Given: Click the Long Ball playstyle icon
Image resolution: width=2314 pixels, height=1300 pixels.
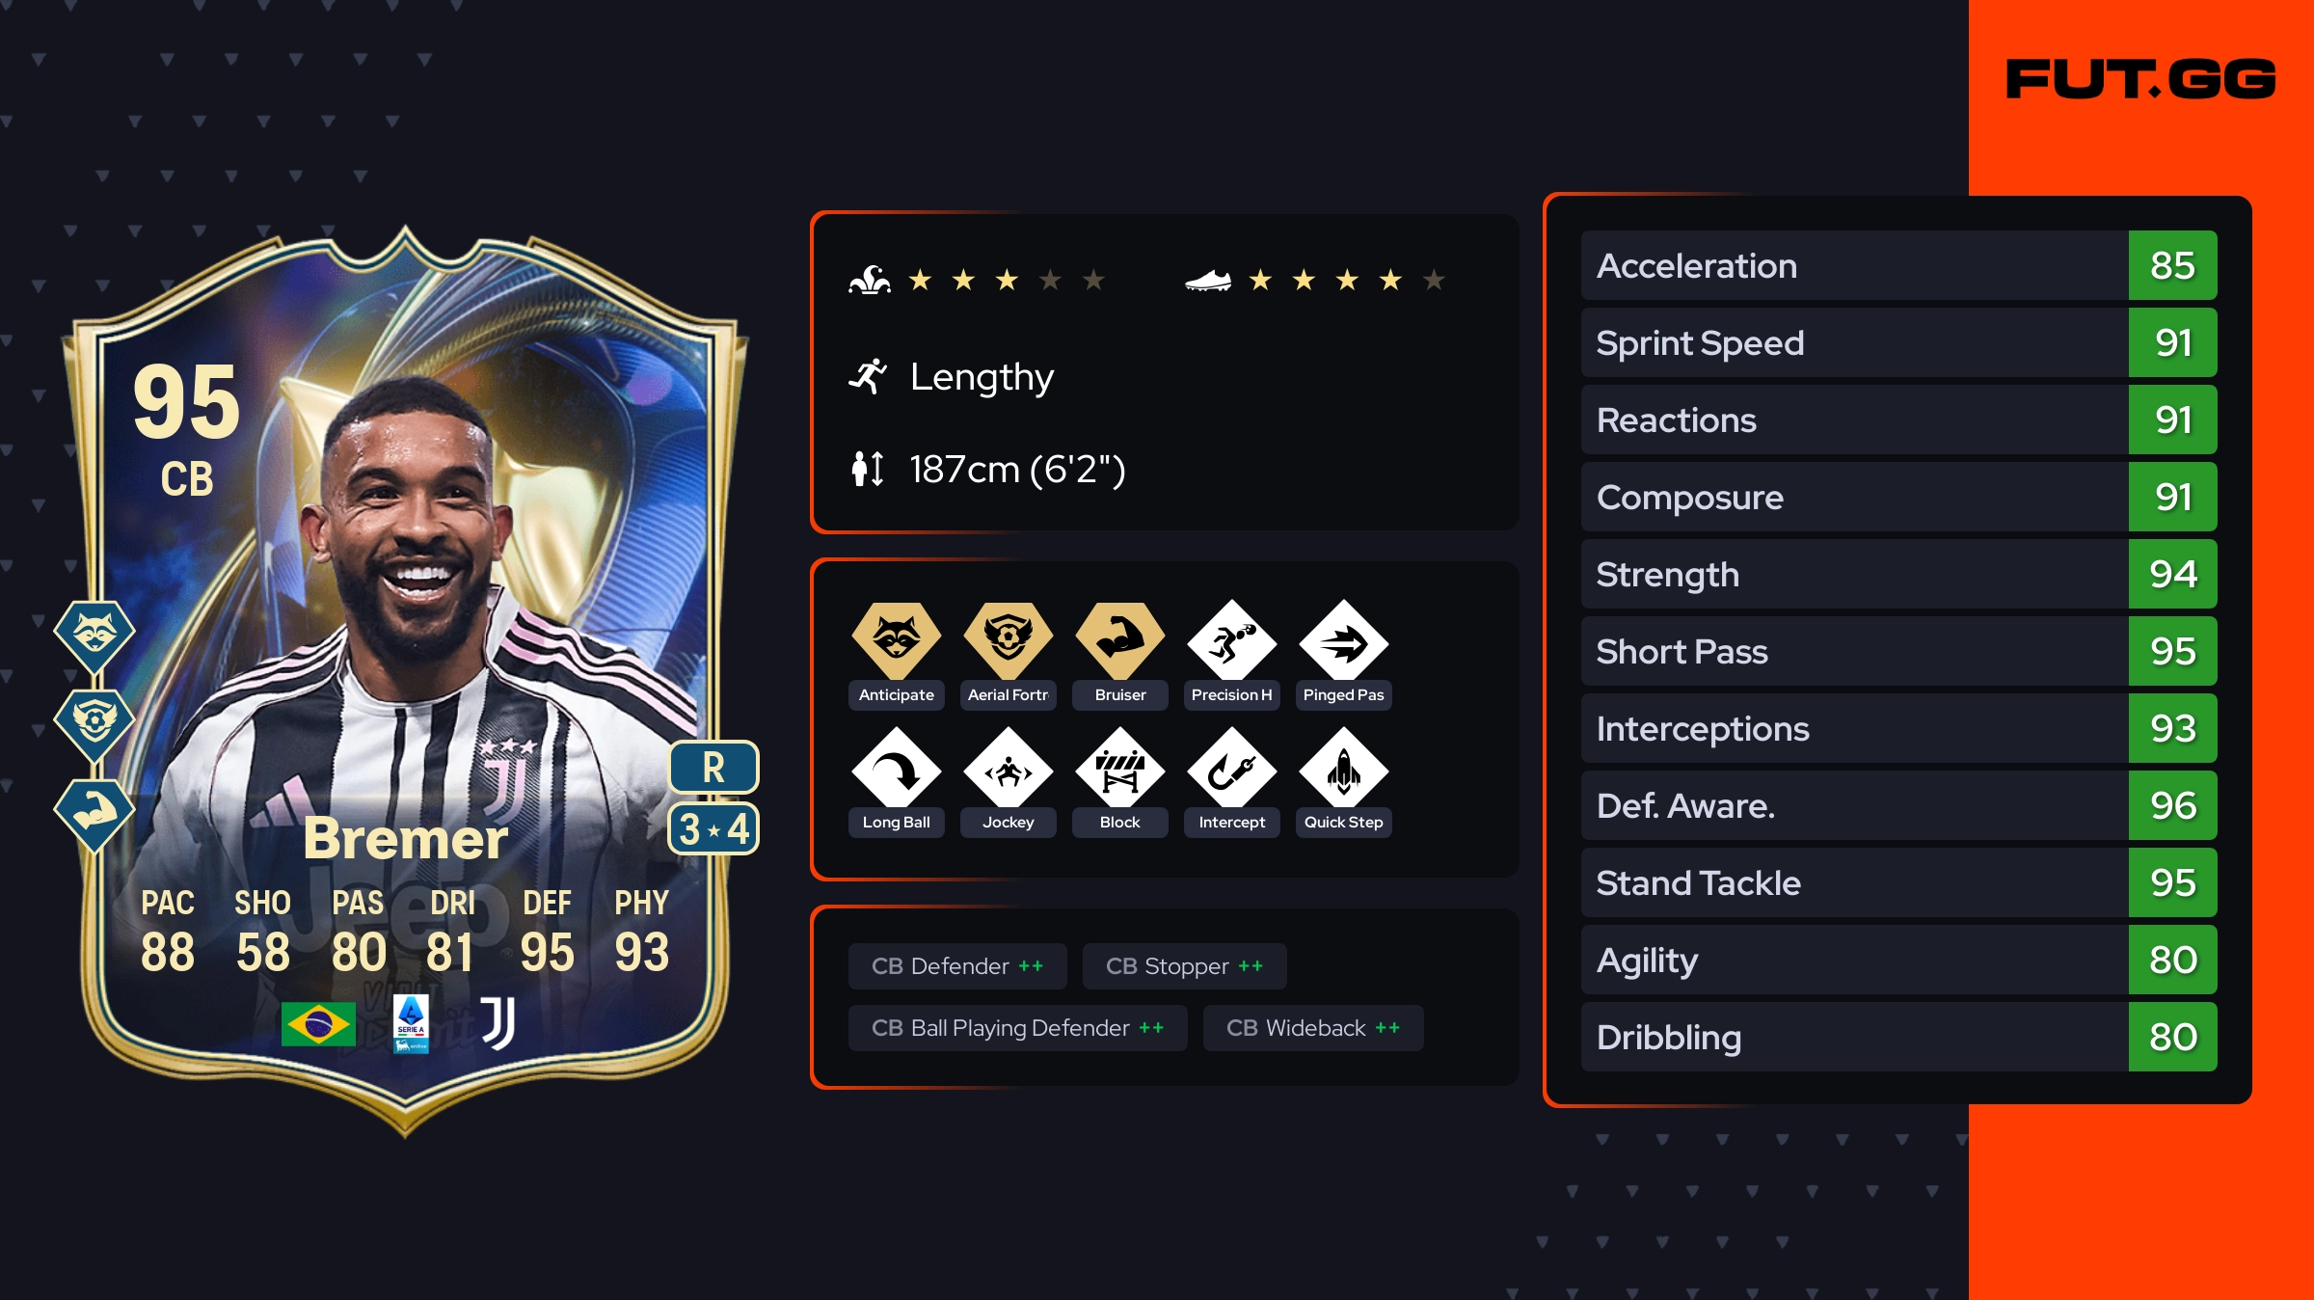Looking at the screenshot, I should [x=897, y=769].
